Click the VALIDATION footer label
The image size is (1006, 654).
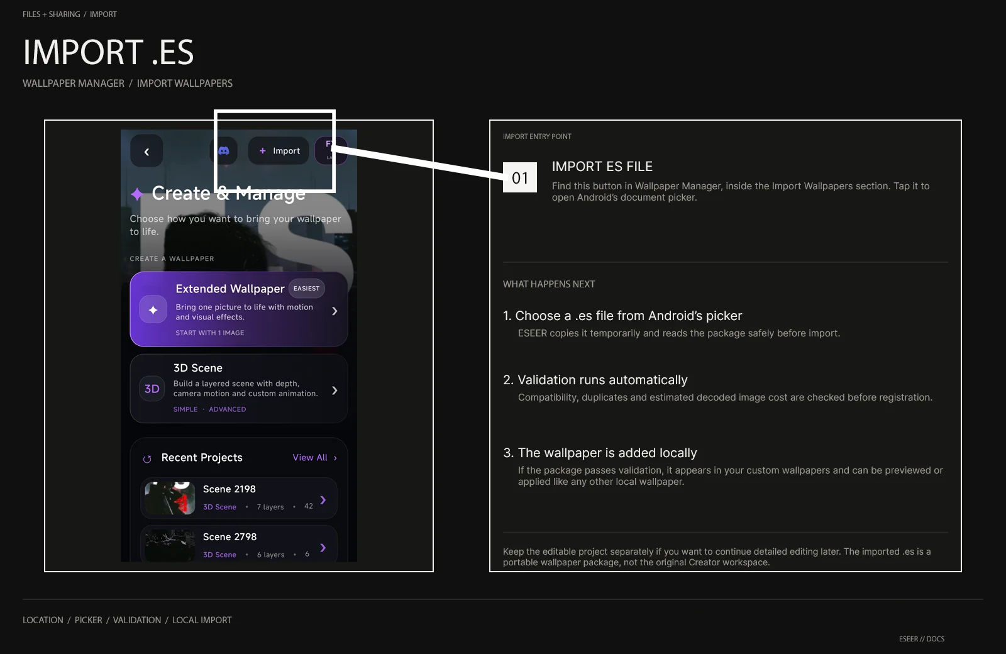pyautogui.click(x=137, y=620)
